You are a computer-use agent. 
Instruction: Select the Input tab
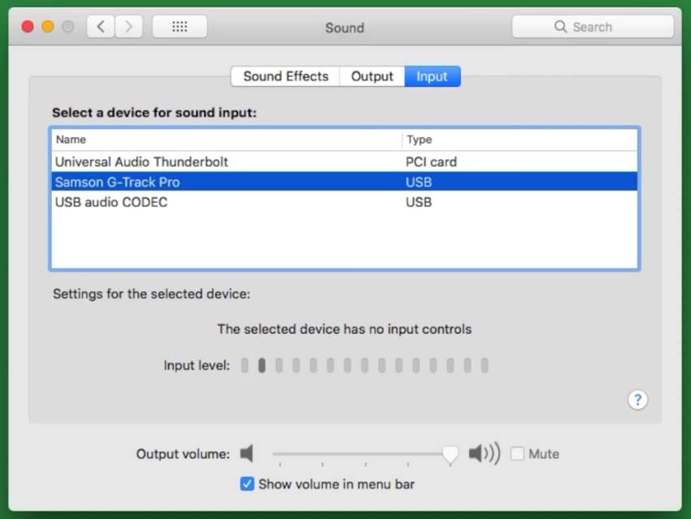click(432, 76)
